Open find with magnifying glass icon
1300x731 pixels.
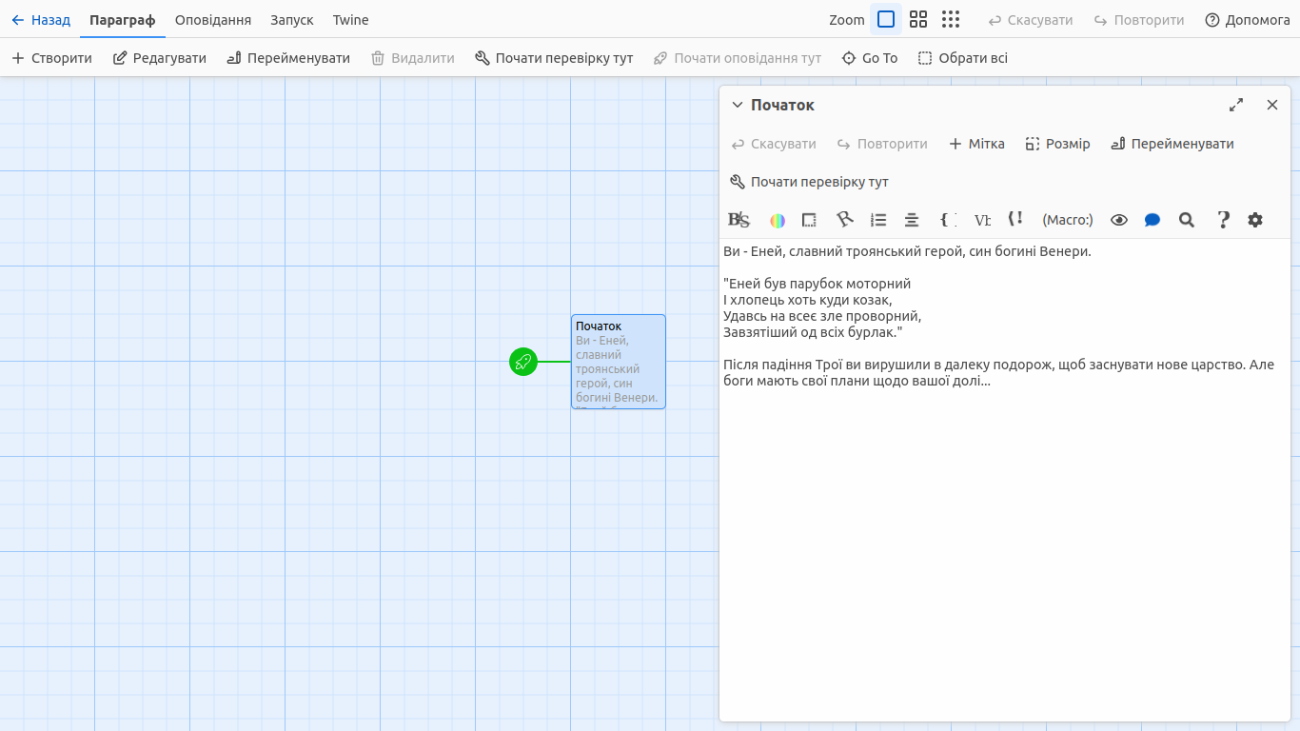(1187, 220)
